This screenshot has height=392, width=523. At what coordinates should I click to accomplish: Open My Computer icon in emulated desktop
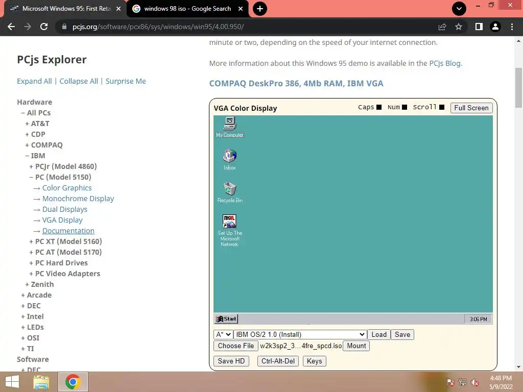tap(230, 127)
